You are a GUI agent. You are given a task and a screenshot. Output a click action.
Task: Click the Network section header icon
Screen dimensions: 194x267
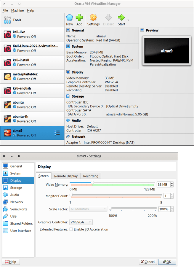[68, 136]
